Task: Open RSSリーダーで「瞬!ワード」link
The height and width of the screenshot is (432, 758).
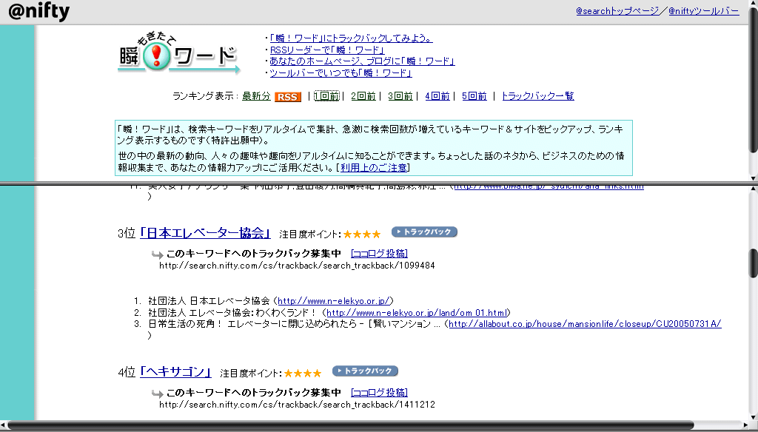Action: 327,50
